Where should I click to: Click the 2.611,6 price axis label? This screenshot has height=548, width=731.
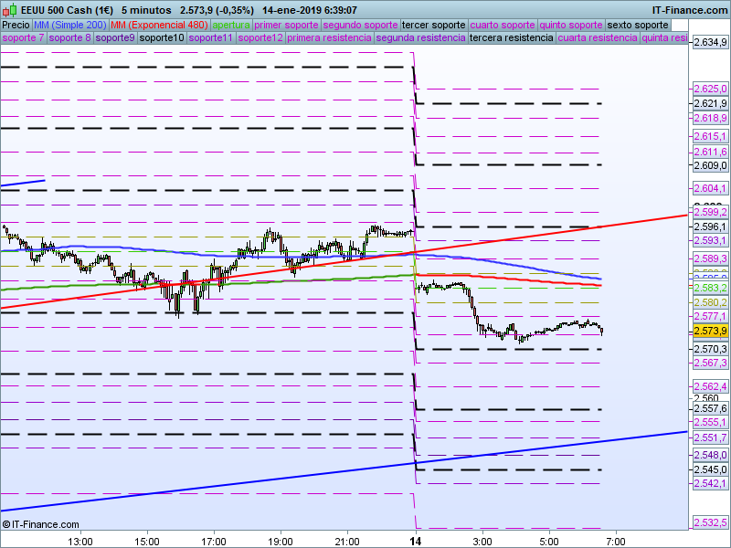(x=710, y=152)
